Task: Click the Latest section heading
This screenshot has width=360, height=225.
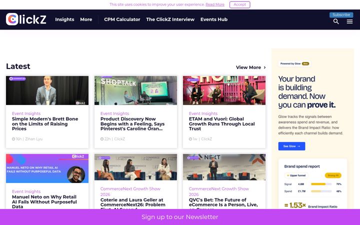Action: coord(18,66)
